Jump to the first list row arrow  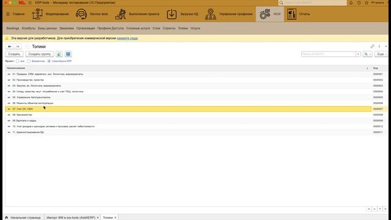click(369, 209)
